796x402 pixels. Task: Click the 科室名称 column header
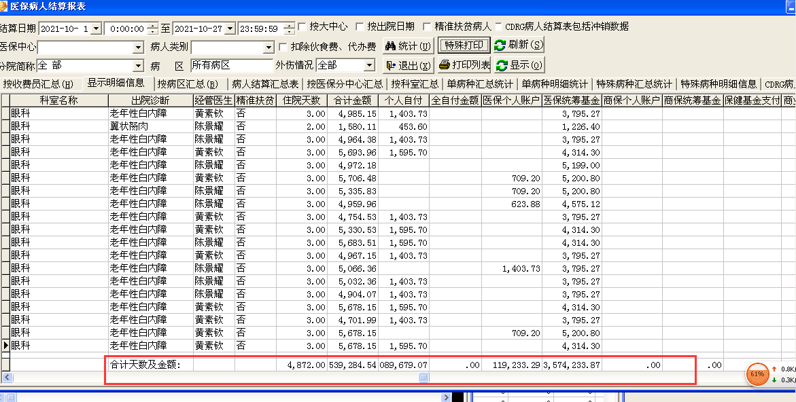59,100
